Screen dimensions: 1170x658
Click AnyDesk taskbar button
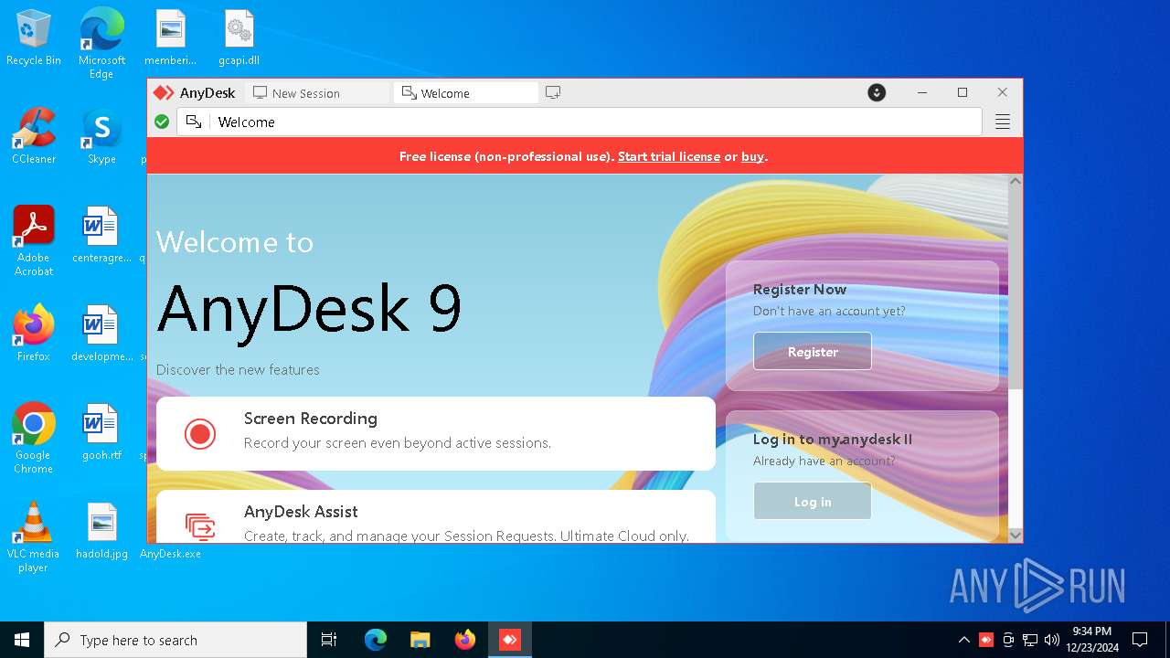point(510,640)
